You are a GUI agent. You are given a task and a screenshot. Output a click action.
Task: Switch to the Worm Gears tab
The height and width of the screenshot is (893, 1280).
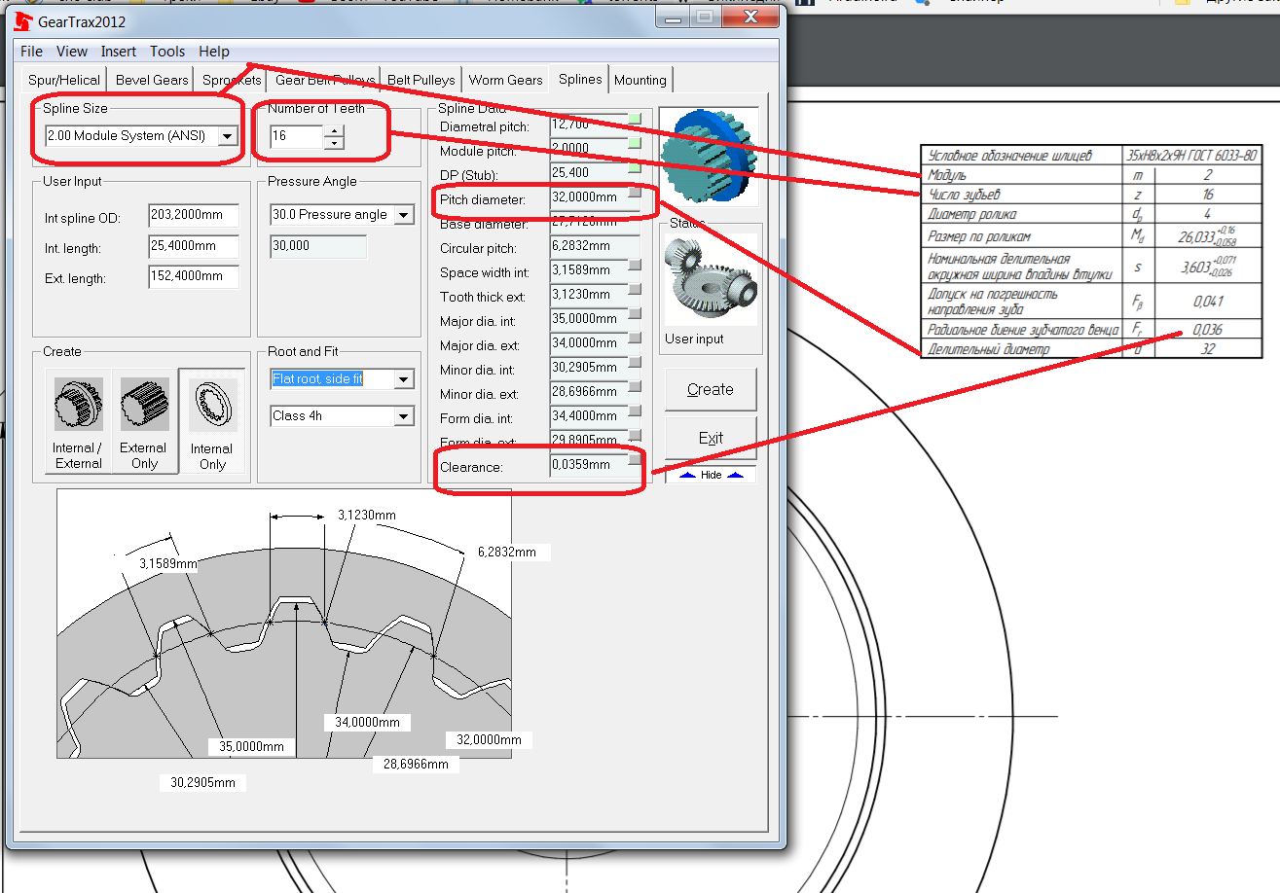point(505,81)
